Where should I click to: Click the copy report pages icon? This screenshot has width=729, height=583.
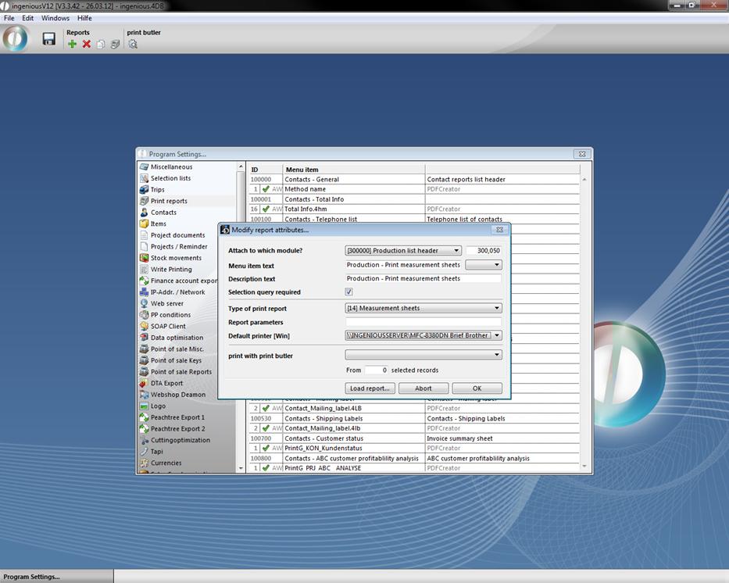click(x=101, y=45)
